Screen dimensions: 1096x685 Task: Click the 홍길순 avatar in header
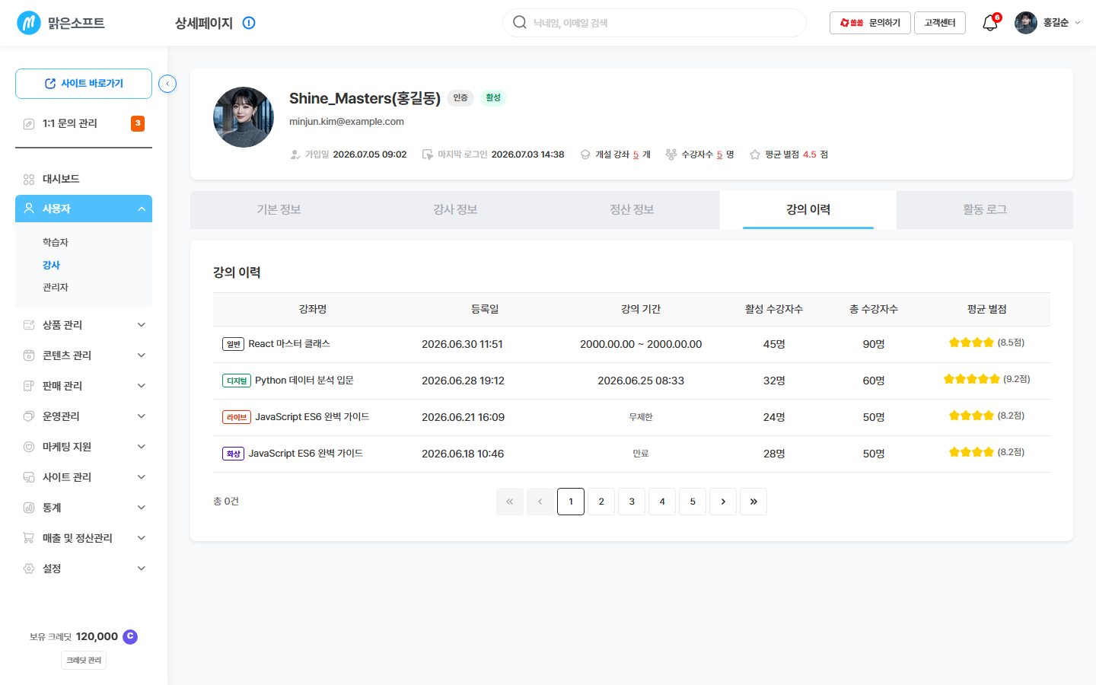(x=1026, y=23)
